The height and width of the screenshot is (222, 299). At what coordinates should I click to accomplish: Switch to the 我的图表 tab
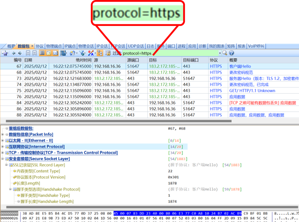tap(217, 46)
